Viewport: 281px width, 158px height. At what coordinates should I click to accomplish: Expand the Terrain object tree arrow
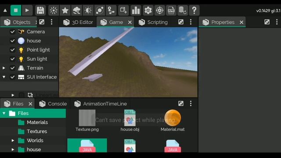coord(4,68)
